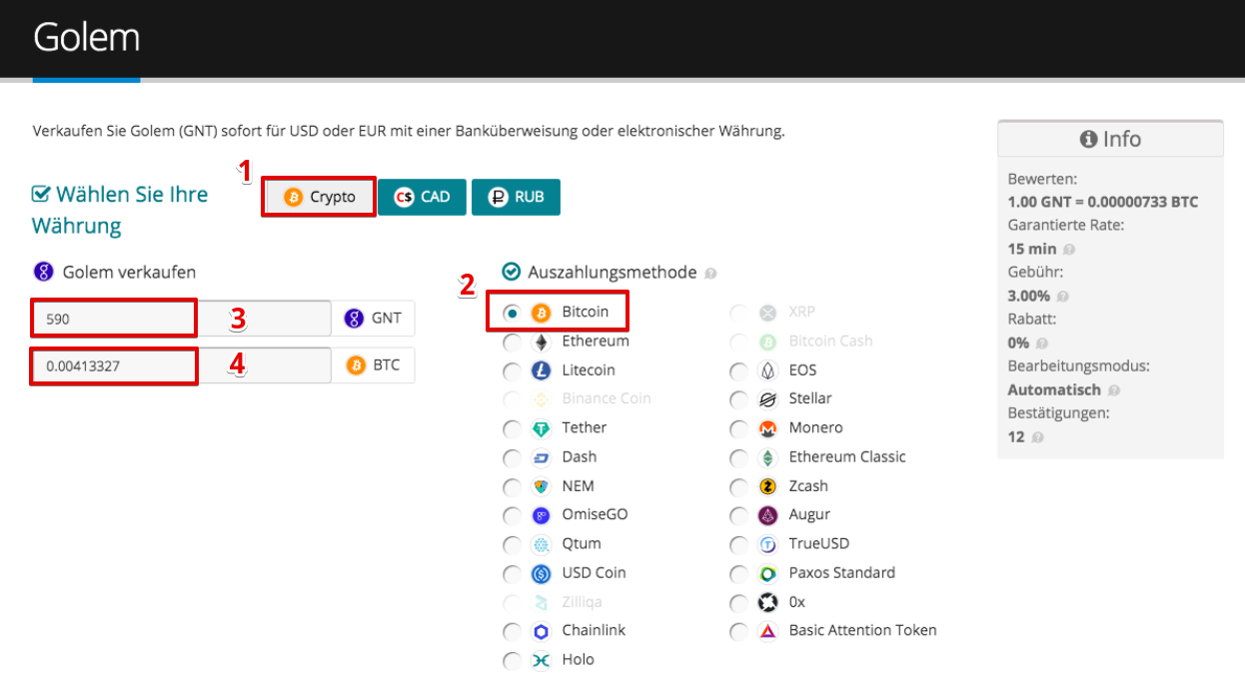This screenshot has width=1245, height=685.
Task: Select the OmiseGO radio button
Action: click(512, 515)
